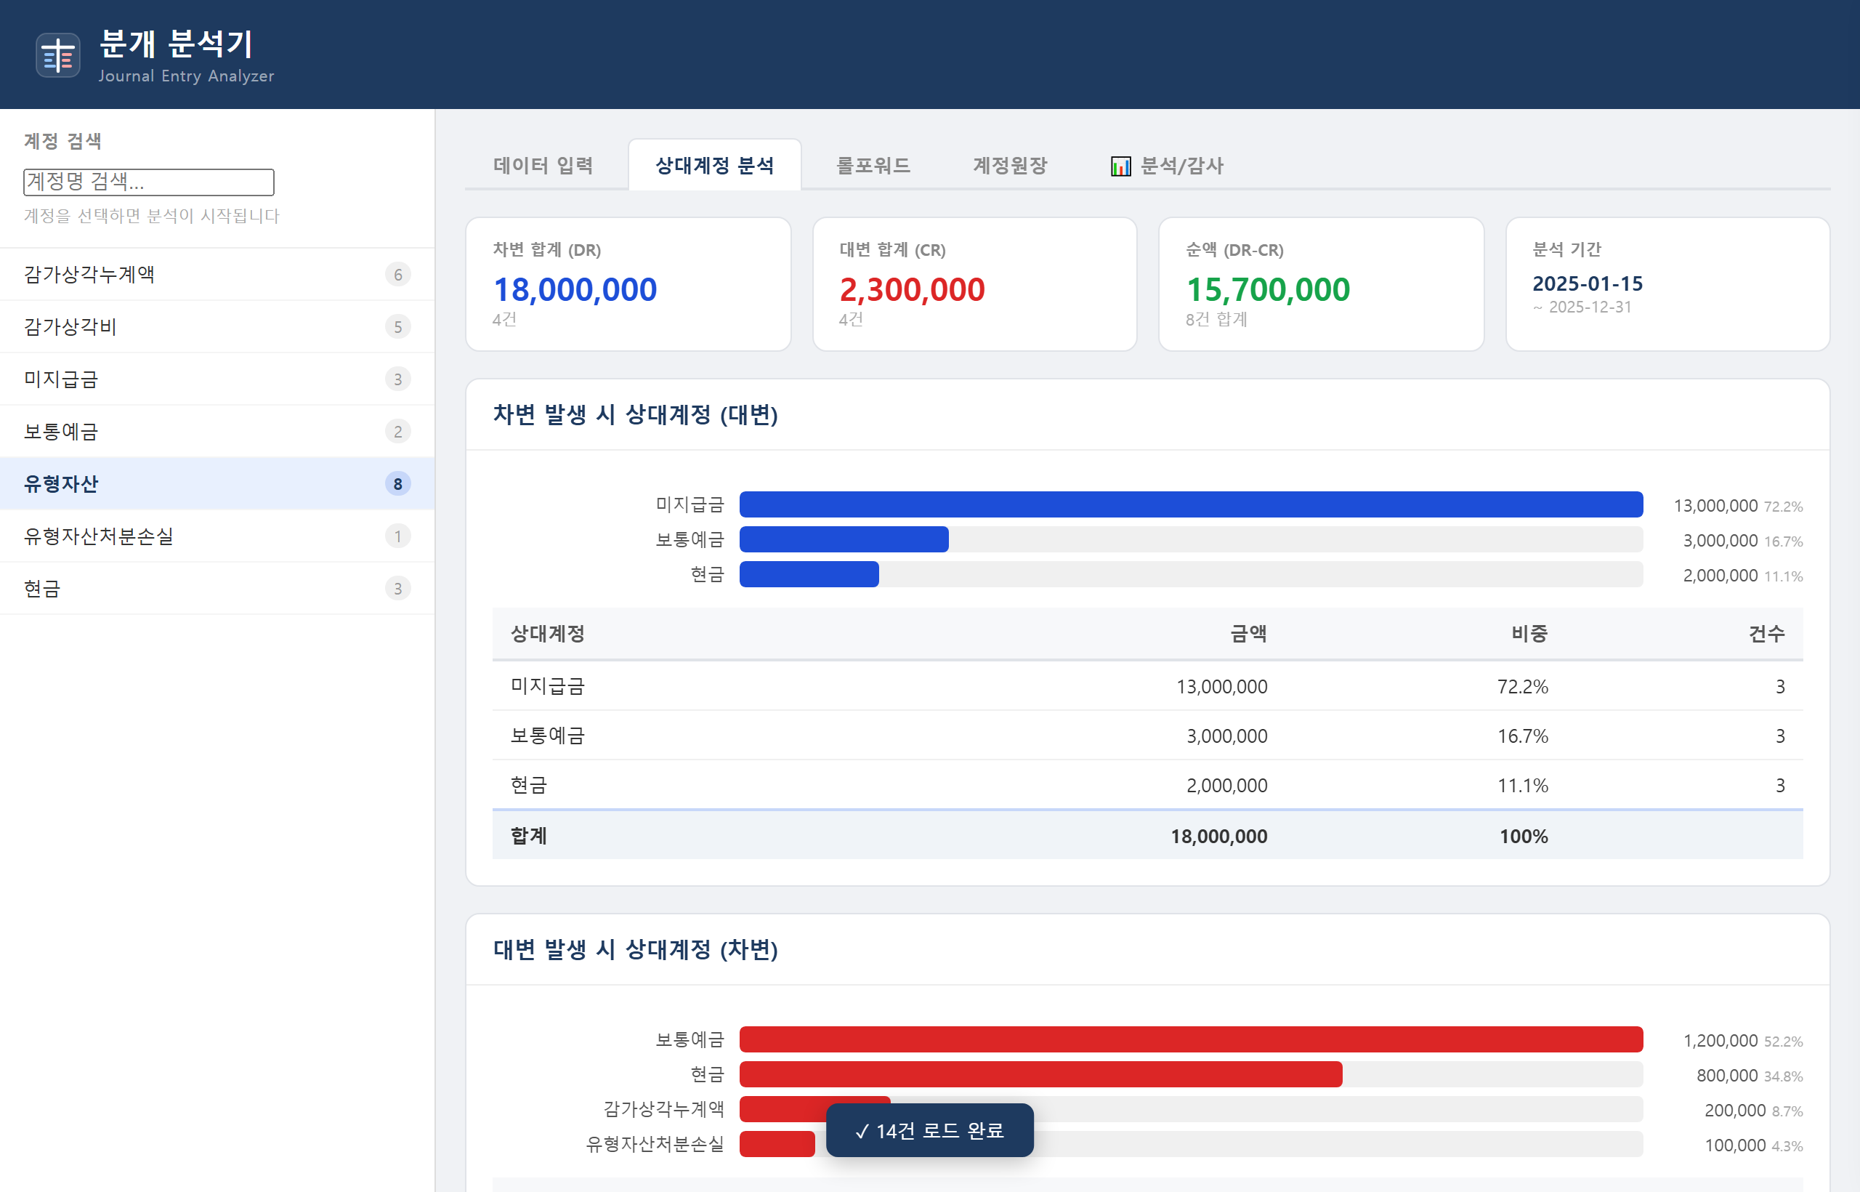This screenshot has height=1192, width=1860.
Task: Click the 6 count badge for 감가상각누계액
Action: 397,274
